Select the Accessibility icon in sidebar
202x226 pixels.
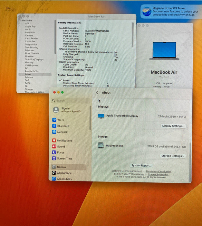pos(54,179)
